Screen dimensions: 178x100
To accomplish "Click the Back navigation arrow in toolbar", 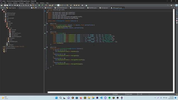I will [79, 5].
